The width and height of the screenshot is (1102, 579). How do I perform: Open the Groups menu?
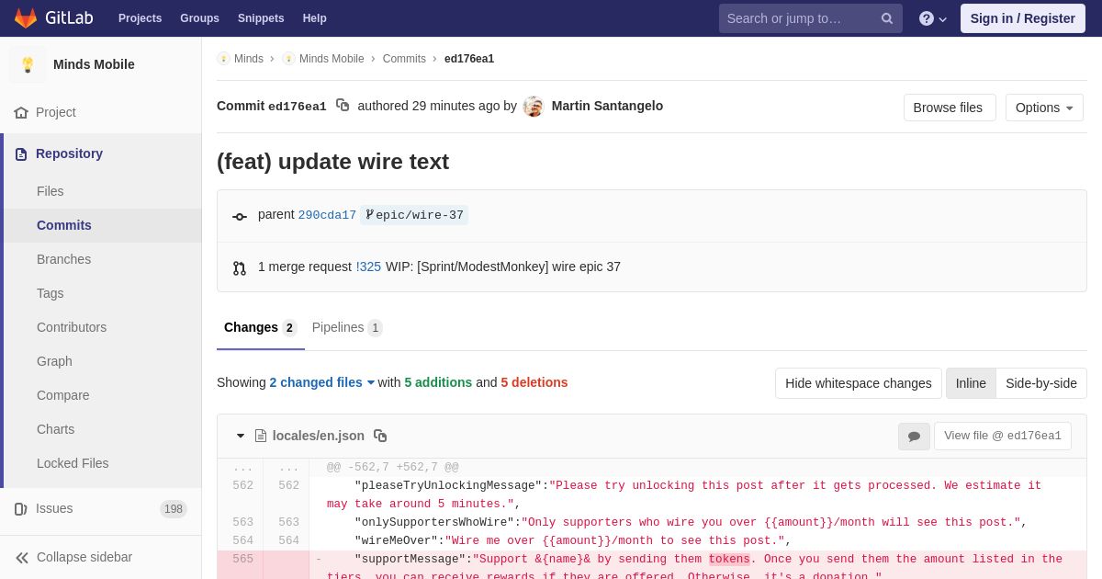click(x=199, y=18)
